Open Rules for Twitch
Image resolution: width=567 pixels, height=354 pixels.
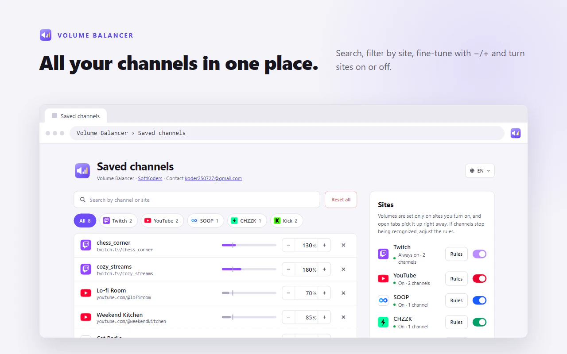pos(456,254)
